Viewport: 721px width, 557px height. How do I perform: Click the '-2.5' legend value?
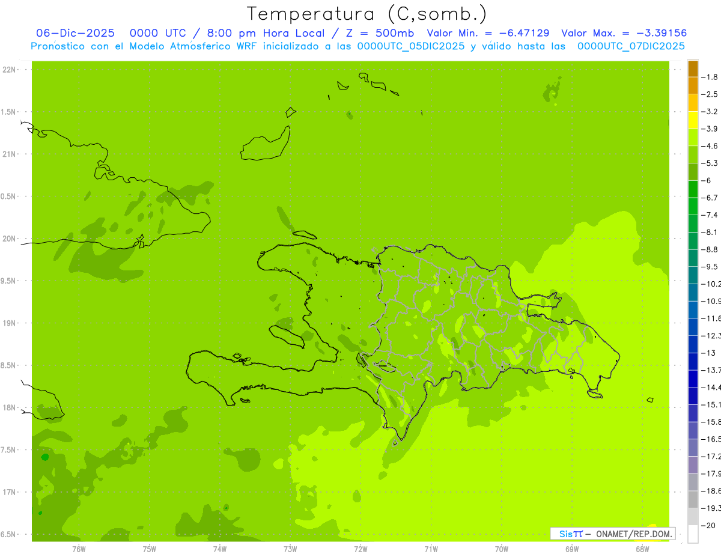pyautogui.click(x=710, y=94)
